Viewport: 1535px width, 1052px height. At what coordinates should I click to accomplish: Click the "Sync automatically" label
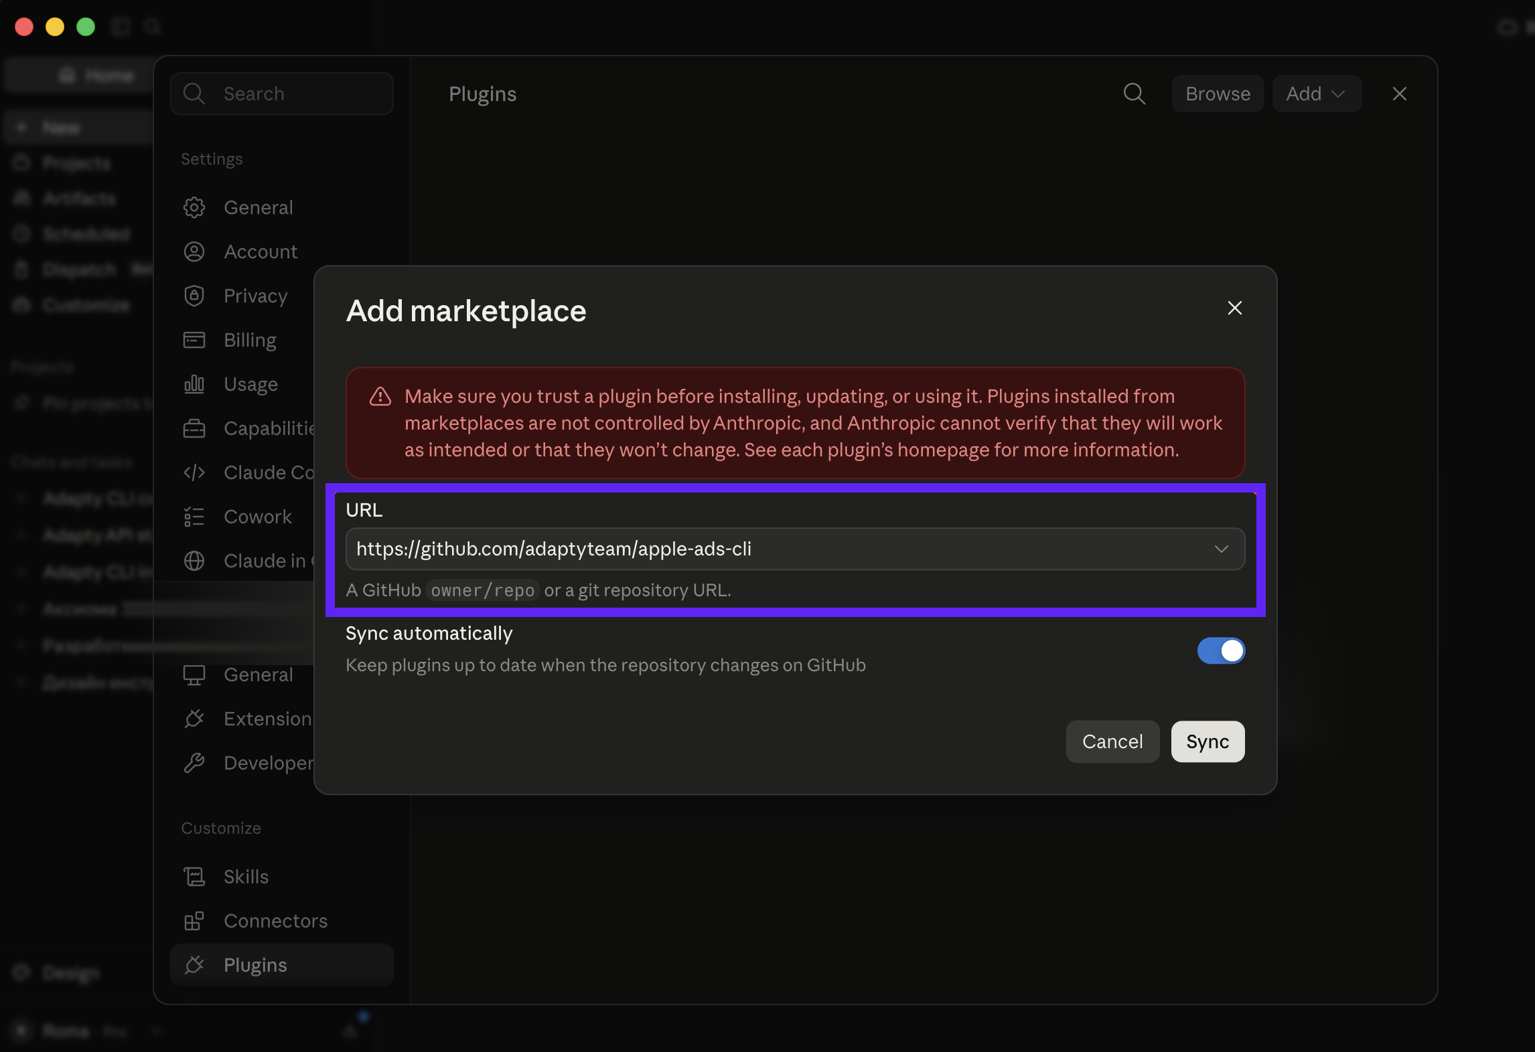point(429,633)
